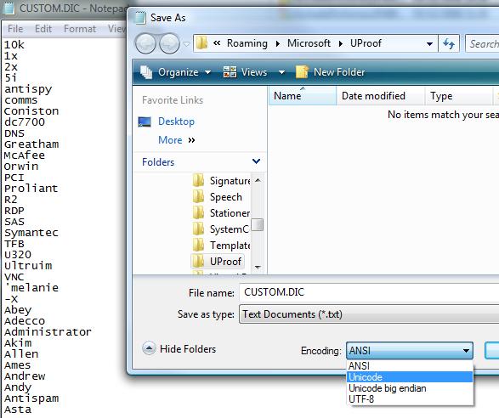Click the Roaming breadcrumb segment
The image size is (499, 418).
[x=247, y=43]
